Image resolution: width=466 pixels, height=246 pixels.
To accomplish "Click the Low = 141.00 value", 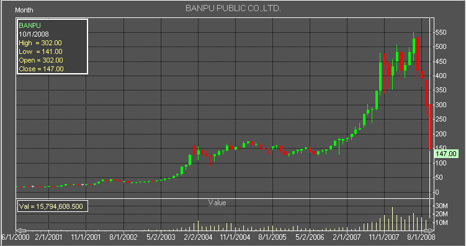I will [40, 51].
